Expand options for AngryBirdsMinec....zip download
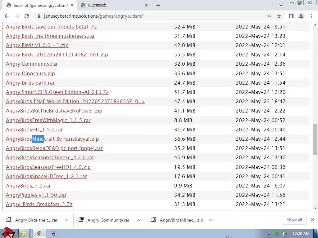This screenshot has height=238, width=318. pos(211,220)
